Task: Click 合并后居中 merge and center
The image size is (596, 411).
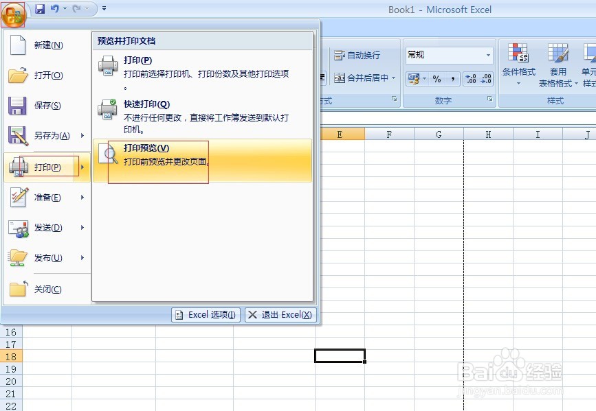Action: click(361, 78)
